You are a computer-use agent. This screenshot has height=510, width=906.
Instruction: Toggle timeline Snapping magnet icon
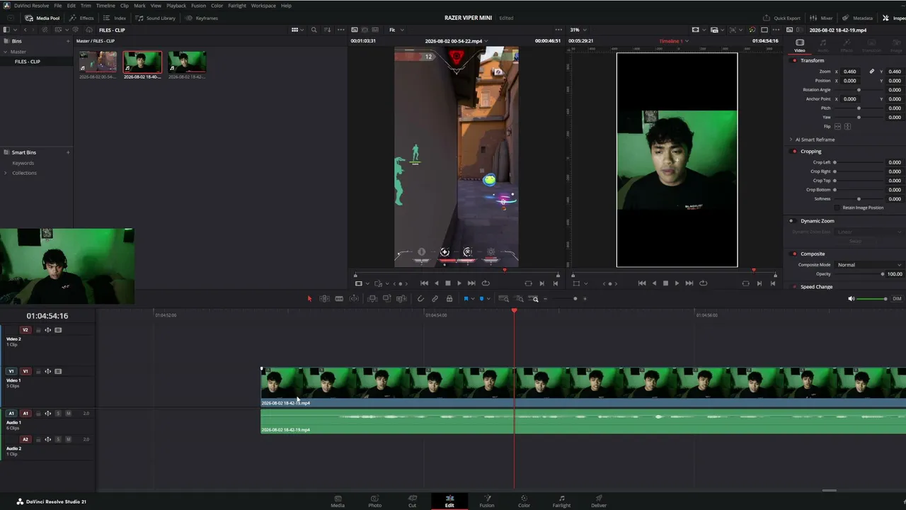tap(420, 299)
